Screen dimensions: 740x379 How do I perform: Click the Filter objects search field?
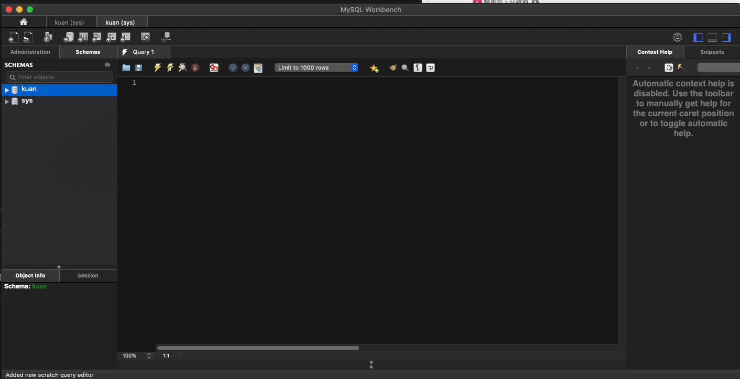pos(59,77)
